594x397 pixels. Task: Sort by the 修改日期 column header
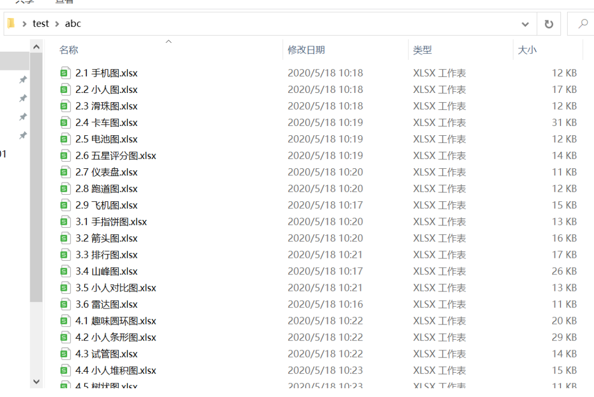click(x=306, y=49)
